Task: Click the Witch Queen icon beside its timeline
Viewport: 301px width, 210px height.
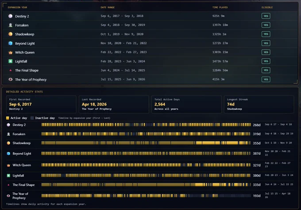Action: click(x=8, y=165)
